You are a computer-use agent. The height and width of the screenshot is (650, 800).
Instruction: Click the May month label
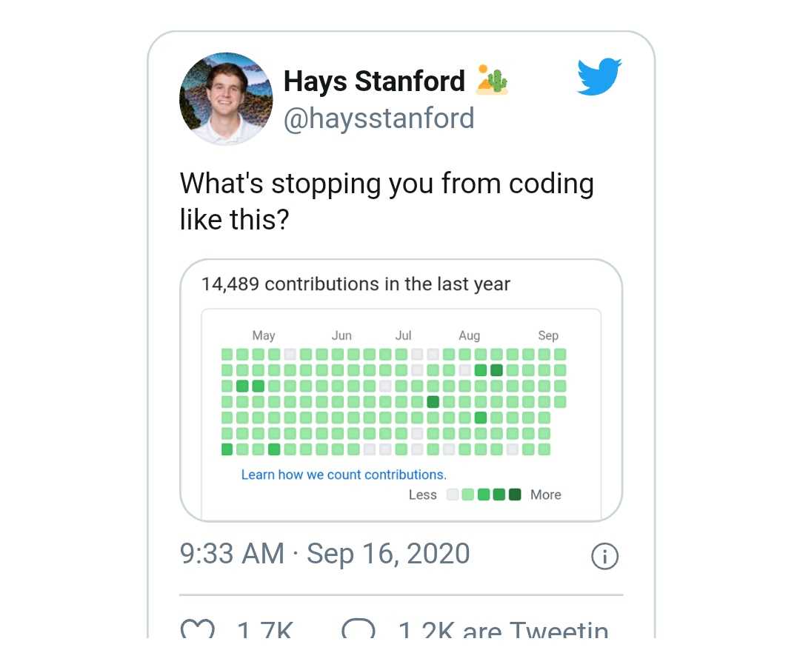coord(264,335)
